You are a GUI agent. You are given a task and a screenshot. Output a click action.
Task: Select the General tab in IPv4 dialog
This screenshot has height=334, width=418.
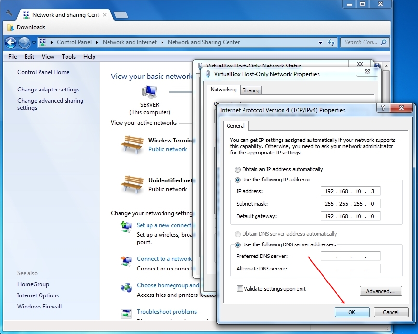pos(236,126)
